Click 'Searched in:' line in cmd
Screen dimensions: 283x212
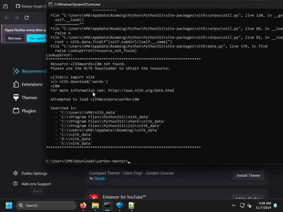coord(64,108)
